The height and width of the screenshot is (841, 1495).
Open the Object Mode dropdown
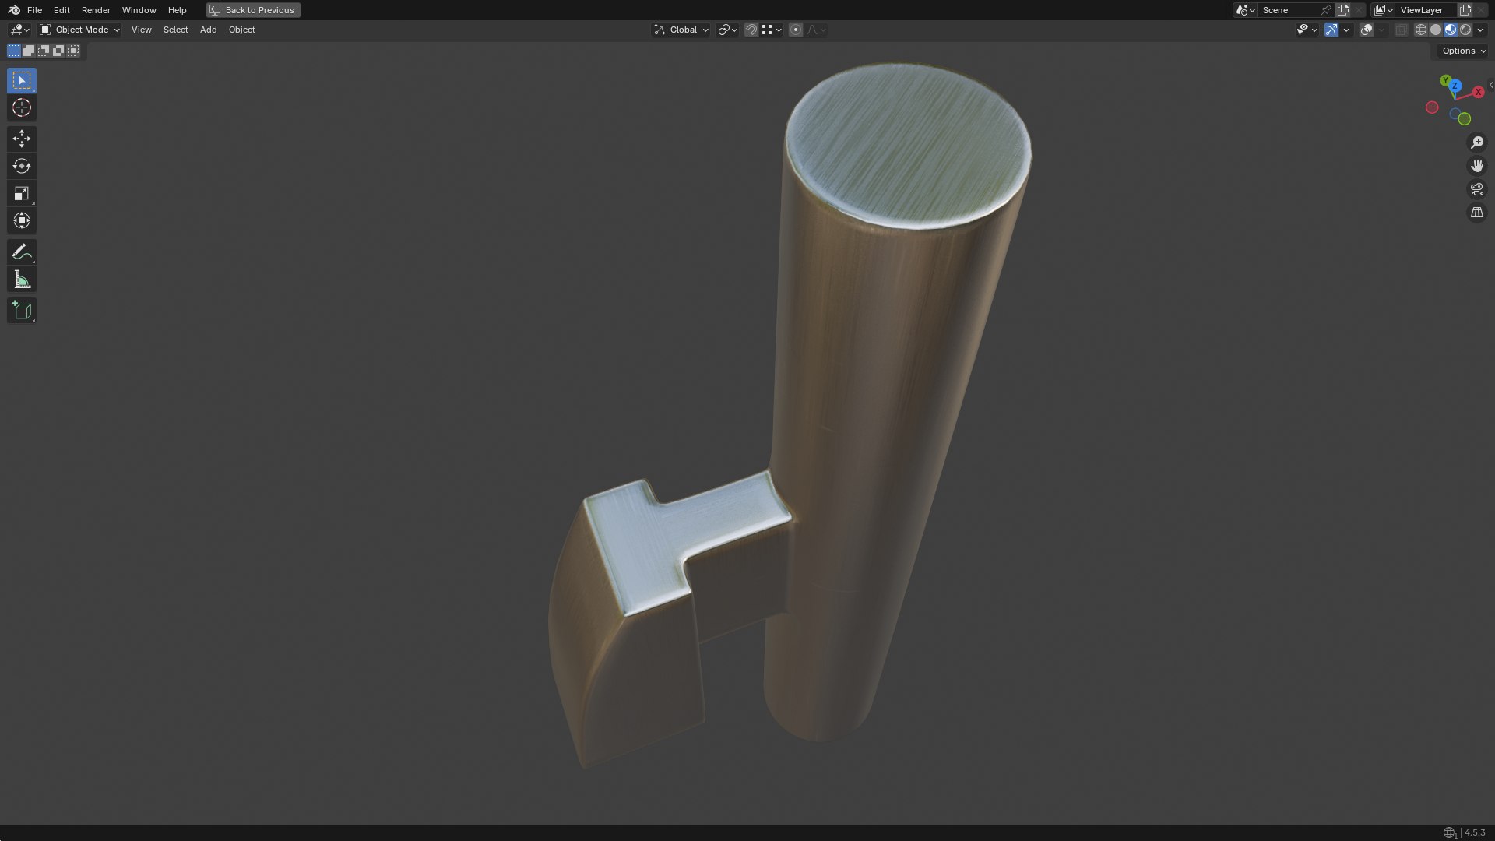[x=79, y=30]
